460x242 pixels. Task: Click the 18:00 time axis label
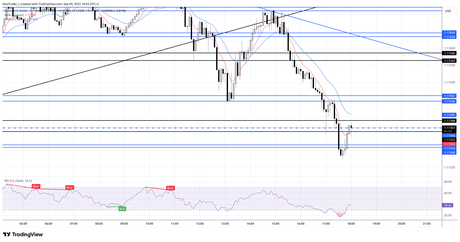click(x=351, y=224)
